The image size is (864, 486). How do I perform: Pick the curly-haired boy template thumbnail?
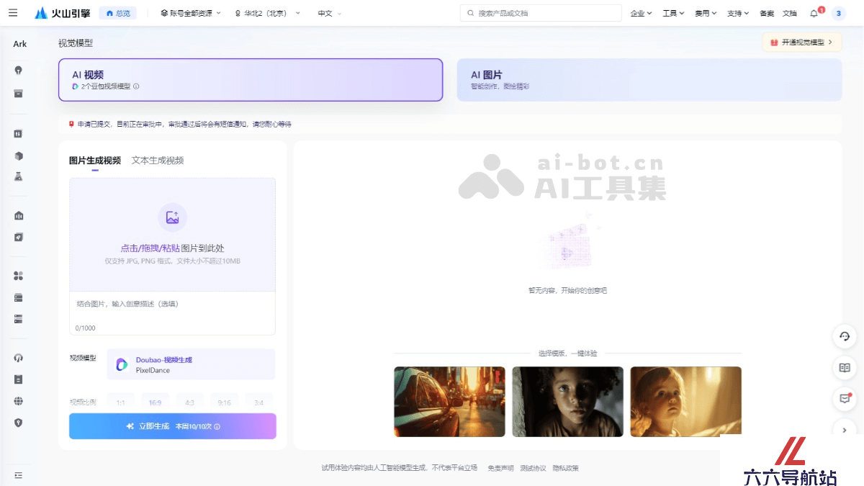tap(567, 402)
